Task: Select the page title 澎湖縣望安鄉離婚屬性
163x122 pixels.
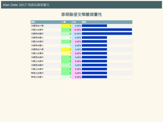Action: point(81,14)
